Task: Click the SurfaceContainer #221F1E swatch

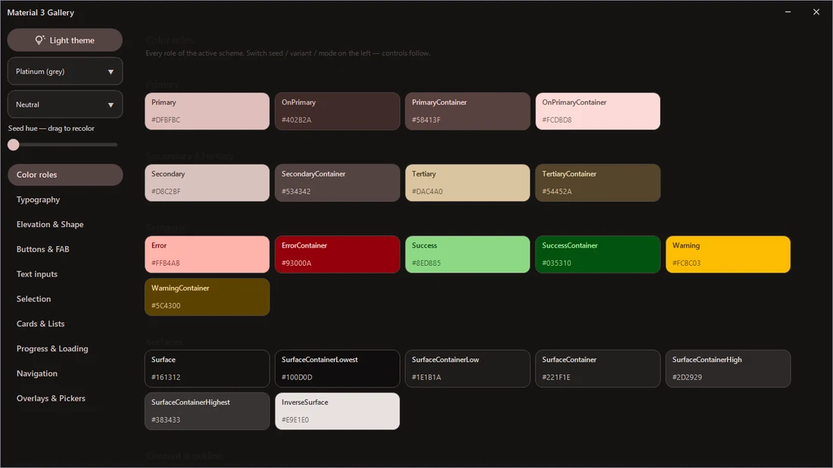Action: pos(597,369)
